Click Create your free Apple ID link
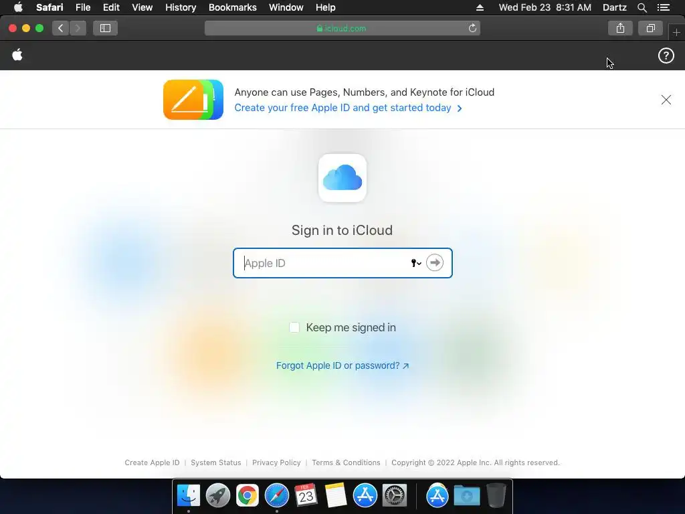Screen dimensions: 685x514 click(348, 108)
